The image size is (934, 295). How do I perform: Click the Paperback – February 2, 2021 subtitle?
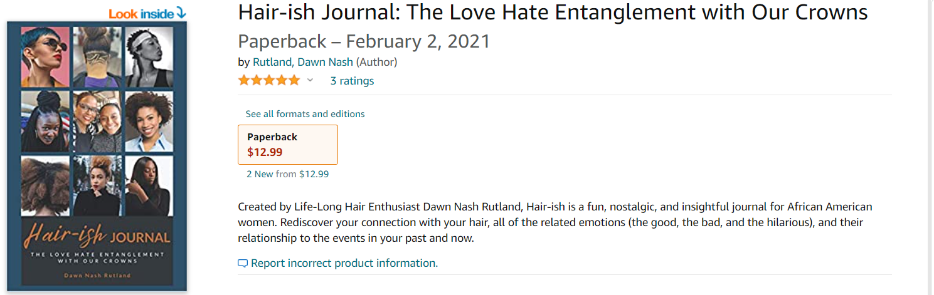click(x=364, y=41)
